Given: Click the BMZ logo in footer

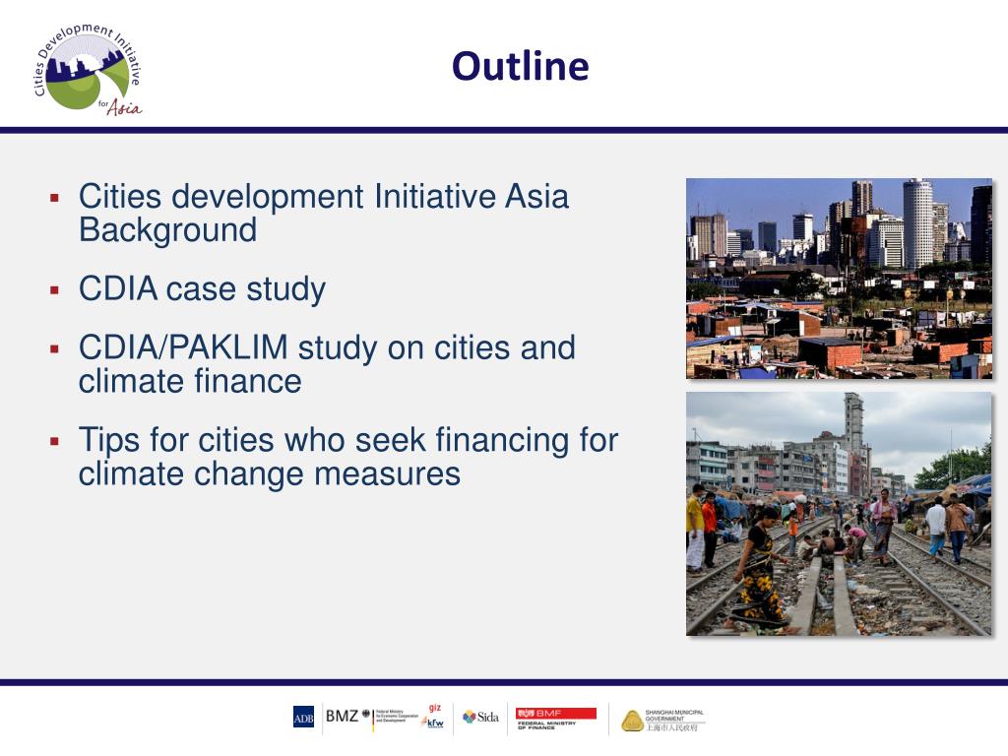Looking at the screenshot, I should click(371, 718).
